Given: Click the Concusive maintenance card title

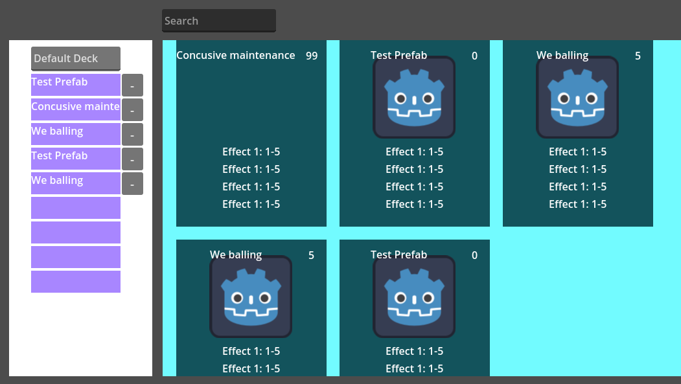Looking at the screenshot, I should [235, 56].
